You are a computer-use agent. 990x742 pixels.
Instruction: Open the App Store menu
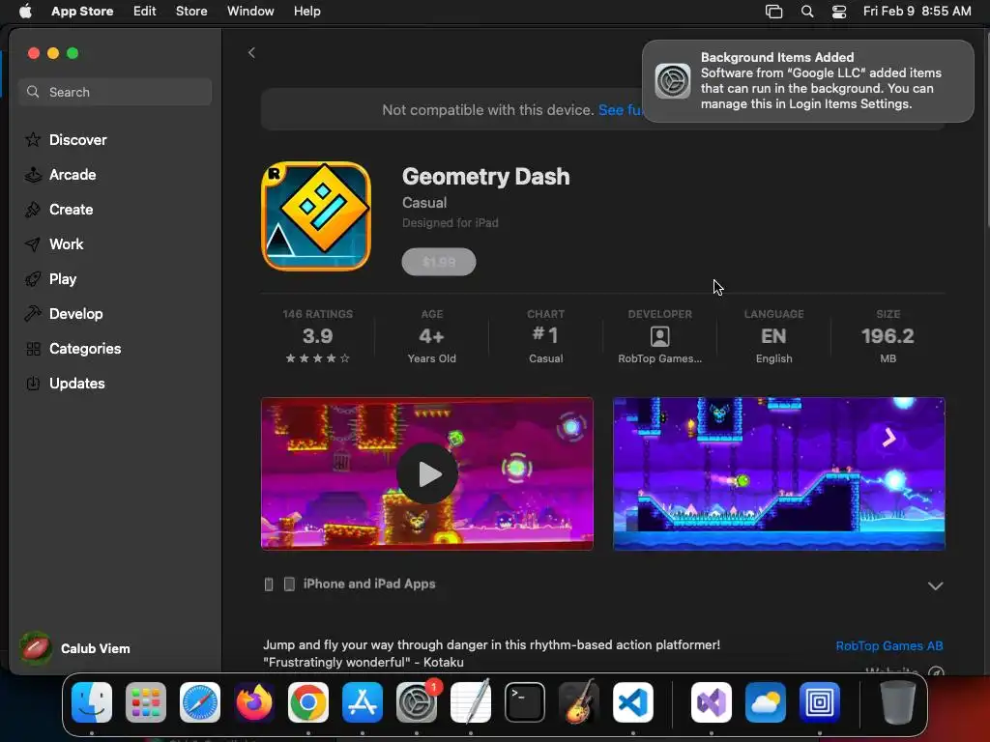point(82,12)
